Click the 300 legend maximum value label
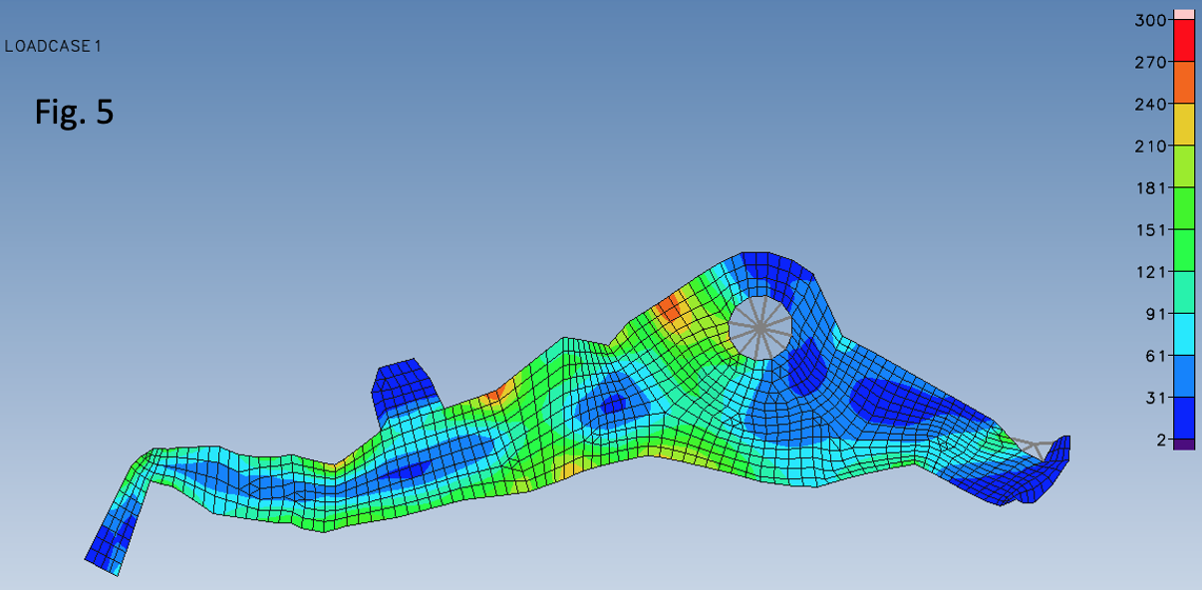The image size is (1202, 590). click(1150, 20)
